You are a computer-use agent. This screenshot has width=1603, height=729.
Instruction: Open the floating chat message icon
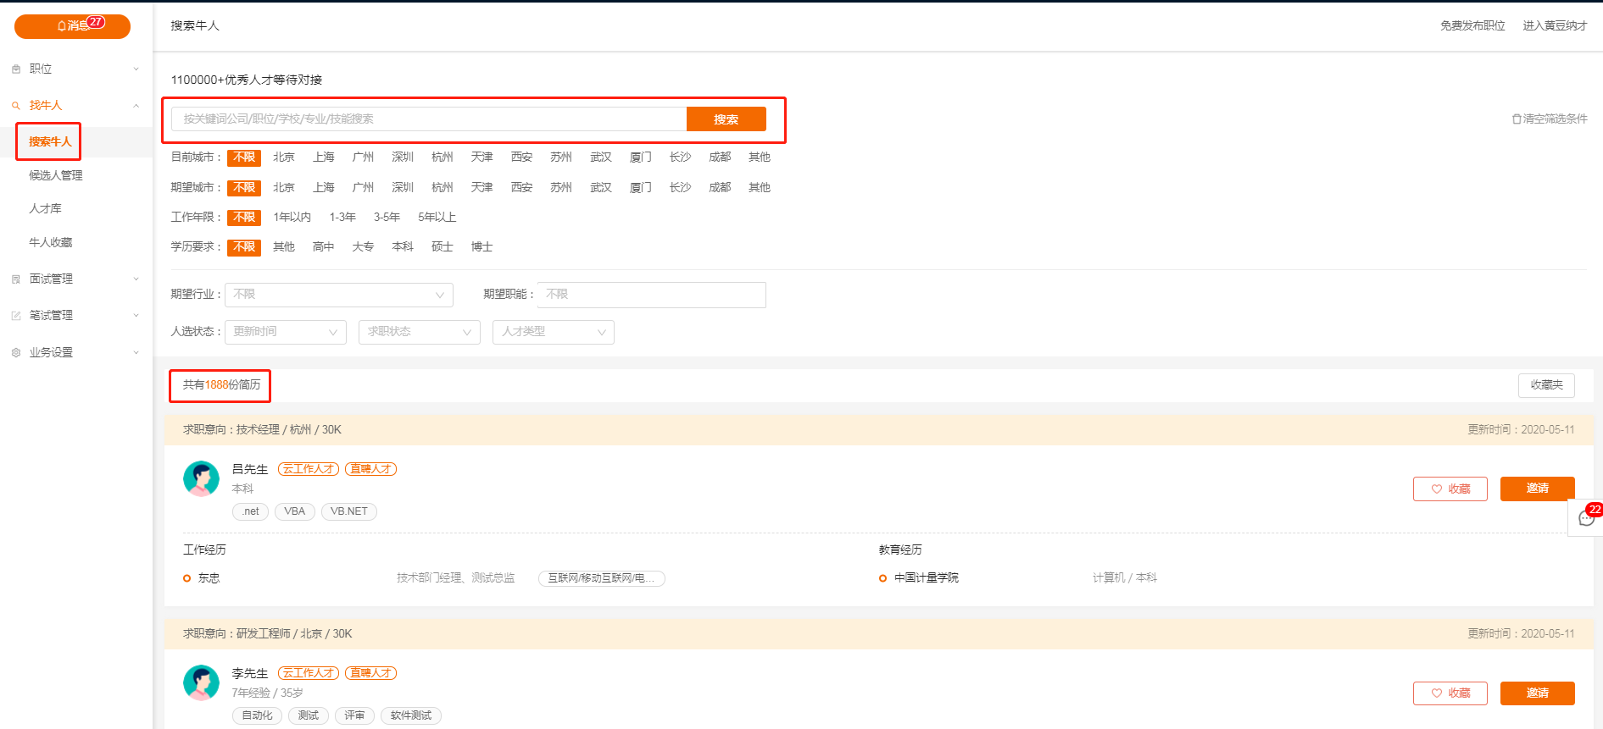[x=1586, y=518]
